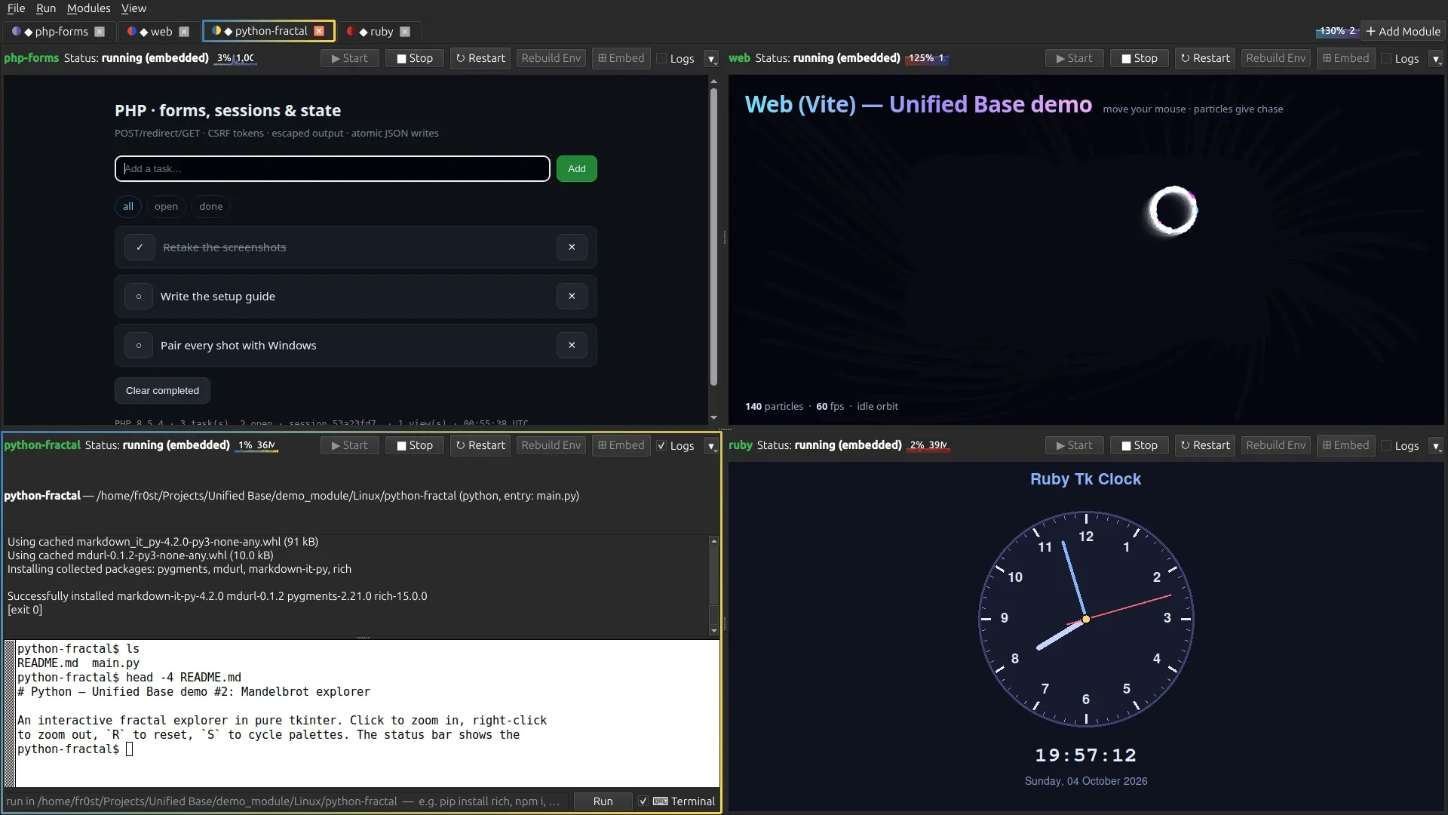Open the Modules menu

(88, 8)
